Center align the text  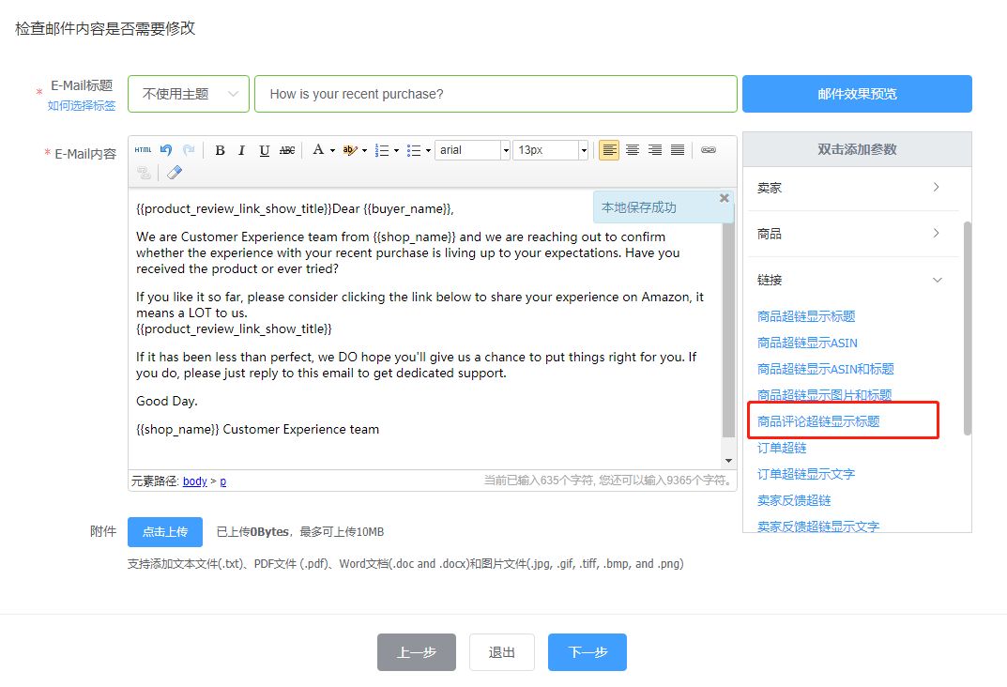633,150
